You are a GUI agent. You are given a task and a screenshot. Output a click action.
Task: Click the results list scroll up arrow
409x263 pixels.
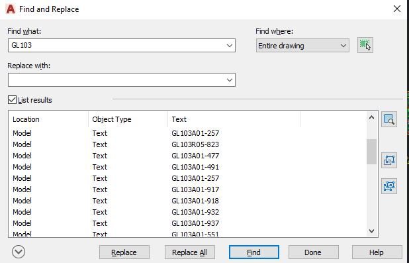(x=371, y=117)
